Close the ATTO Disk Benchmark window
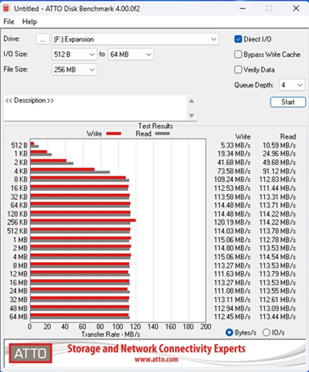This screenshot has width=309, height=372. click(x=296, y=8)
